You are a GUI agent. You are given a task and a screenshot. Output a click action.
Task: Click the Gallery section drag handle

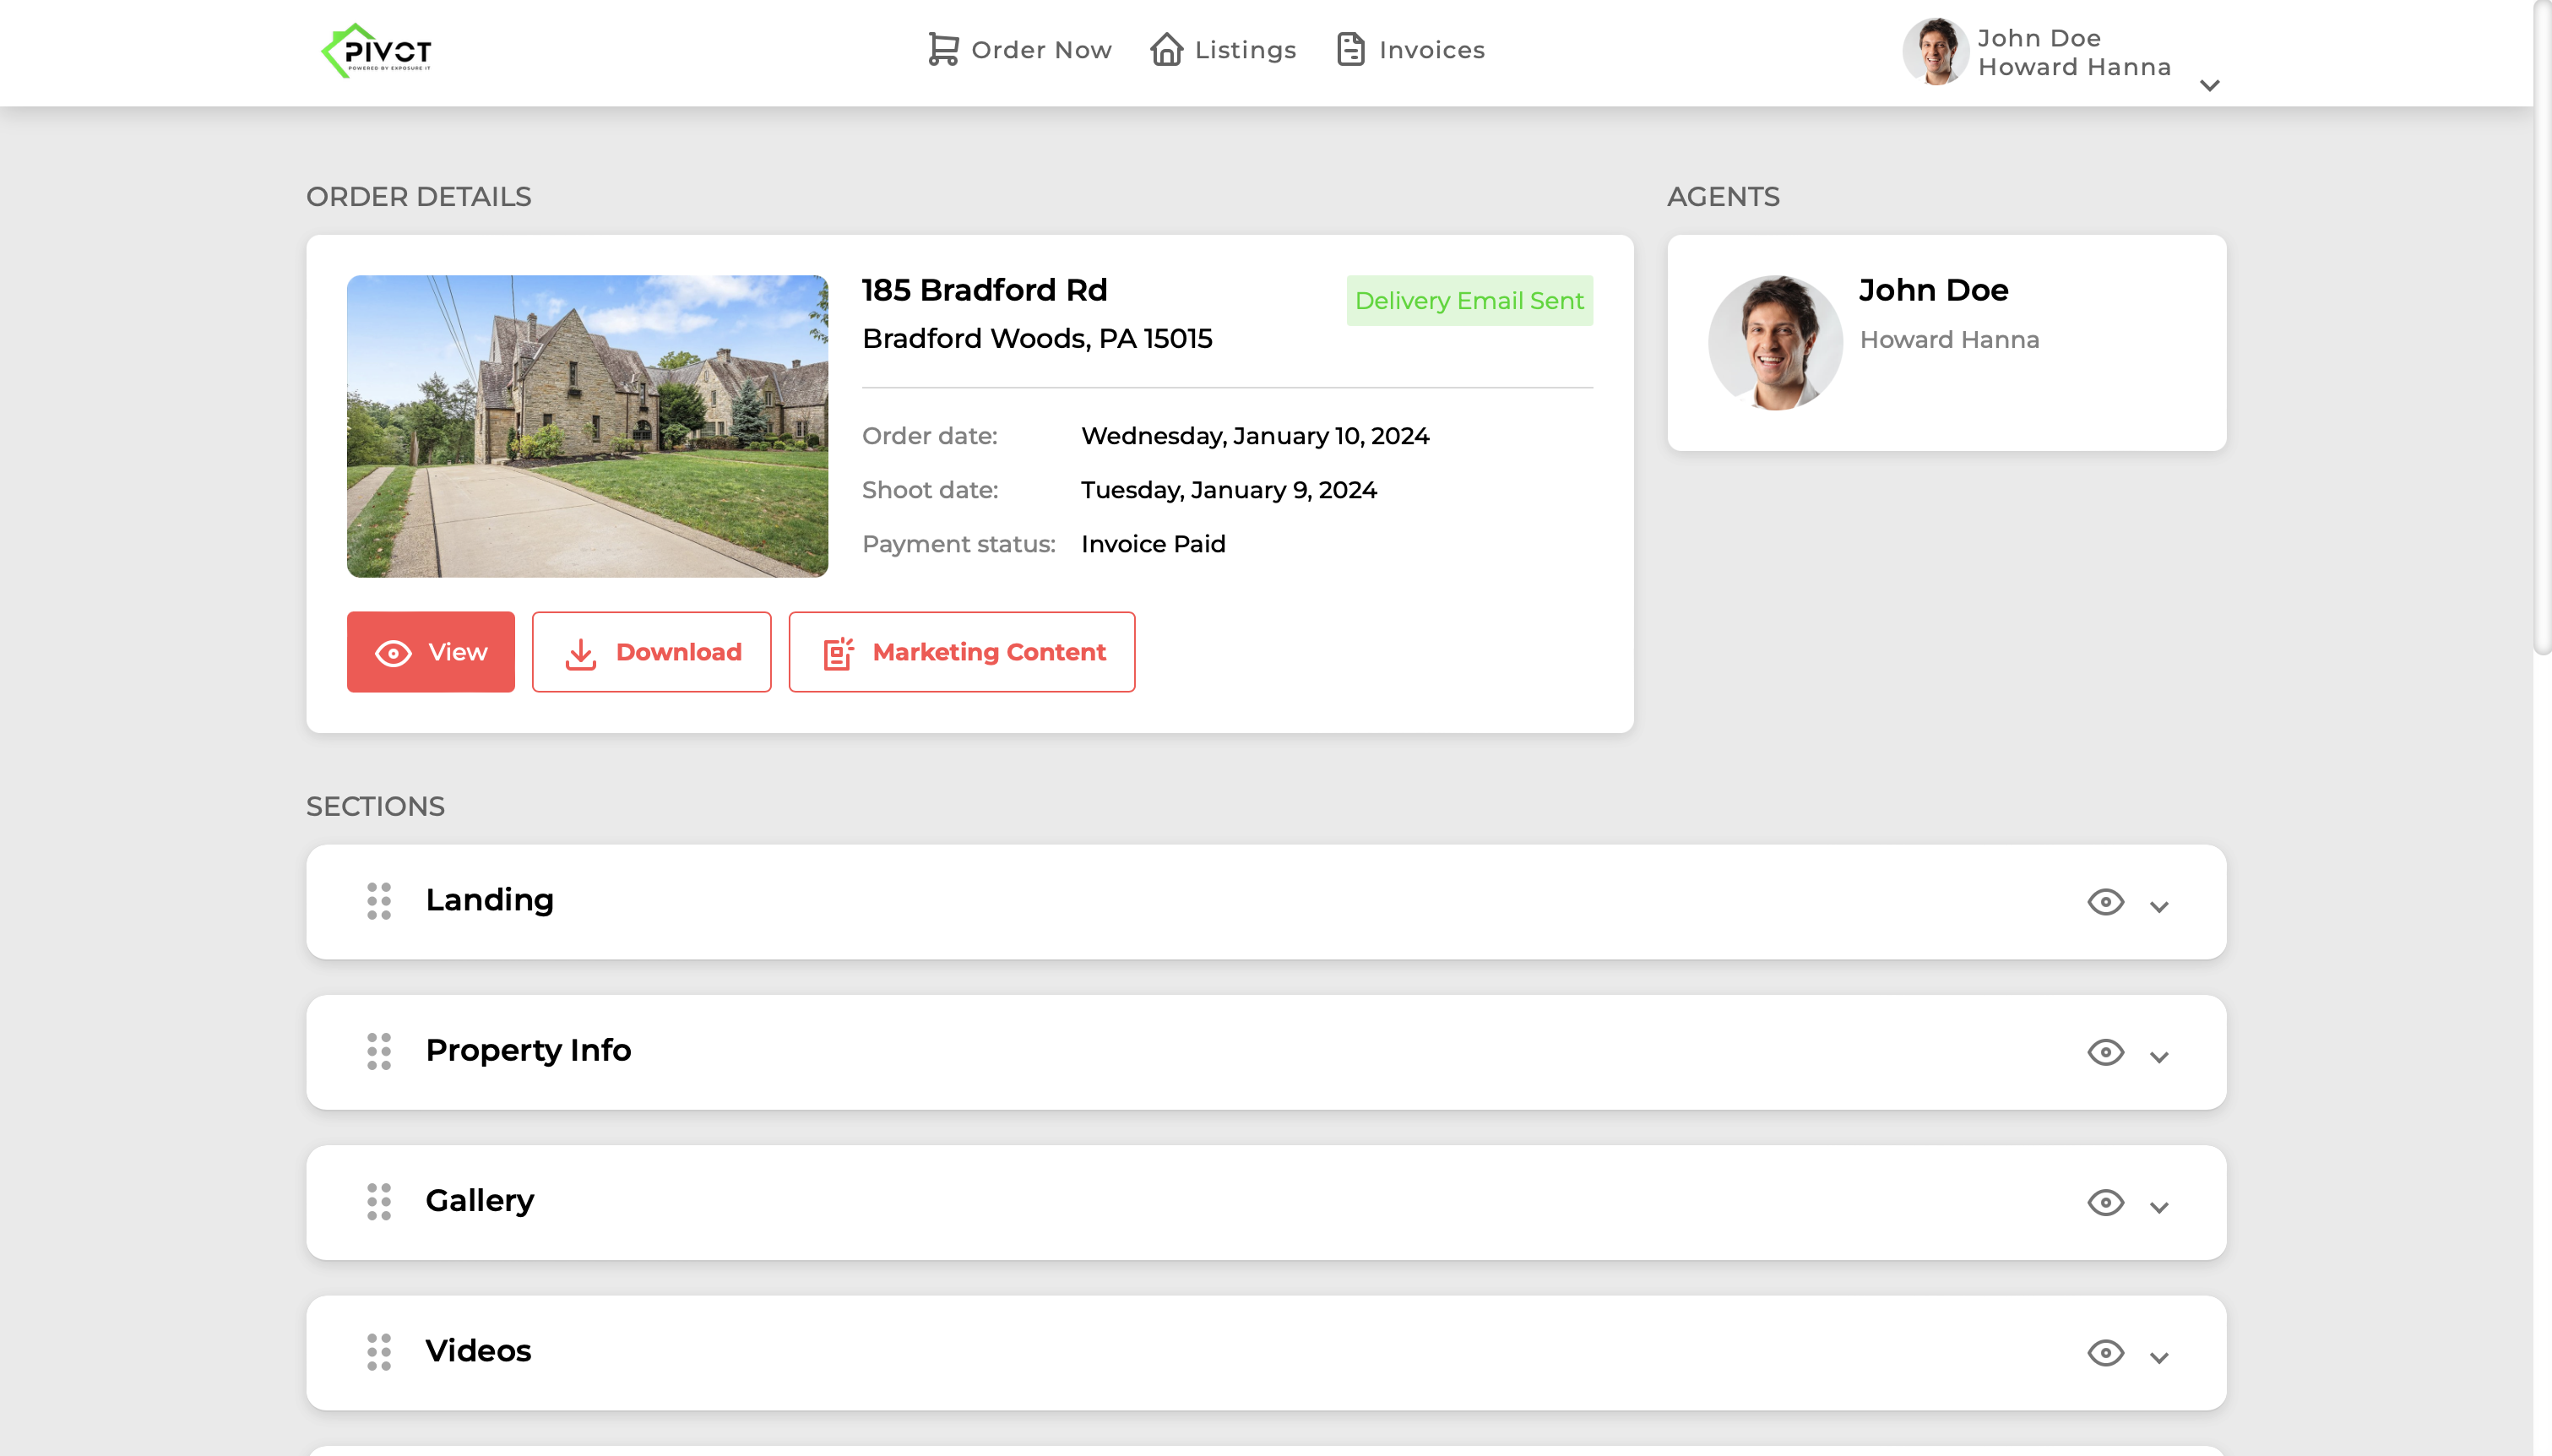tap(379, 1201)
